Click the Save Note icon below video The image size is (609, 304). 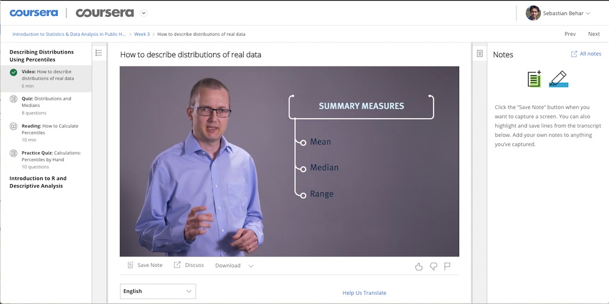[x=130, y=265]
